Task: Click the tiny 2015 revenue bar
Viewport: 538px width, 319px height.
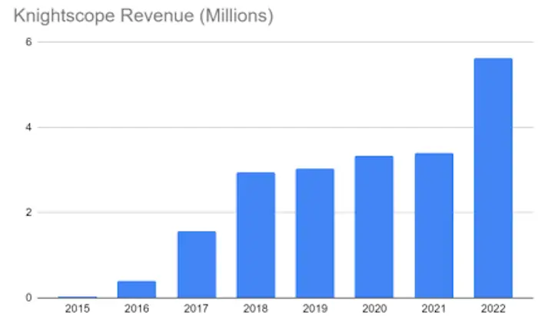Action: [x=78, y=297]
